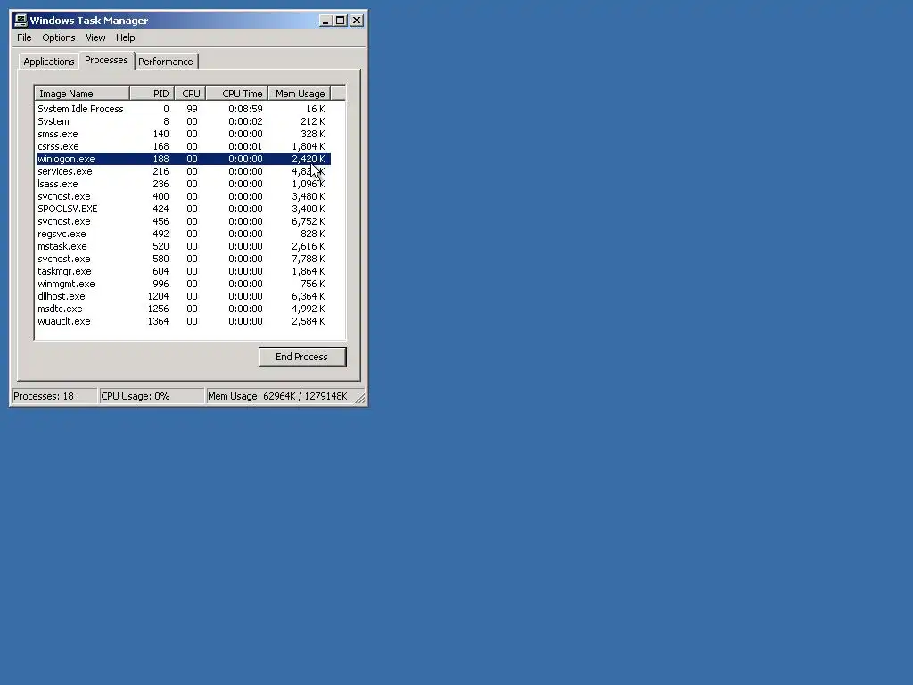Screen dimensions: 913x685
Task: Open the View menu
Action: click(95, 37)
